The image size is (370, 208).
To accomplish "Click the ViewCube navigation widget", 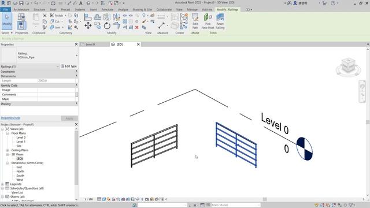I will [x=348, y=67].
